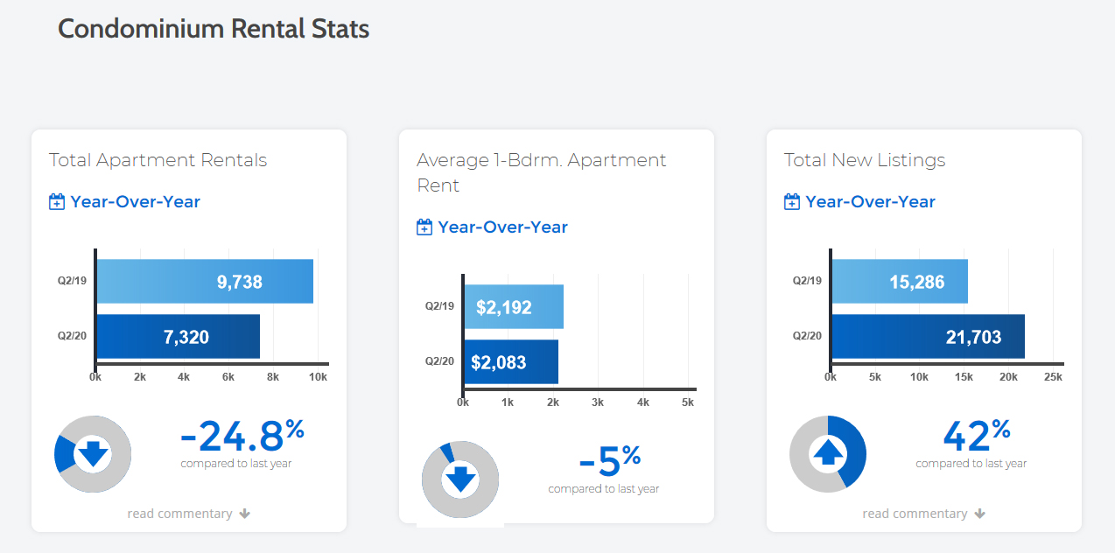Open Year-Over-Year link in Total New Listings
The width and height of the screenshot is (1115, 553).
click(x=871, y=202)
